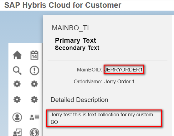The image size is (174, 136).
Task: Click the dollar sign circle icon
Action: pos(34,132)
